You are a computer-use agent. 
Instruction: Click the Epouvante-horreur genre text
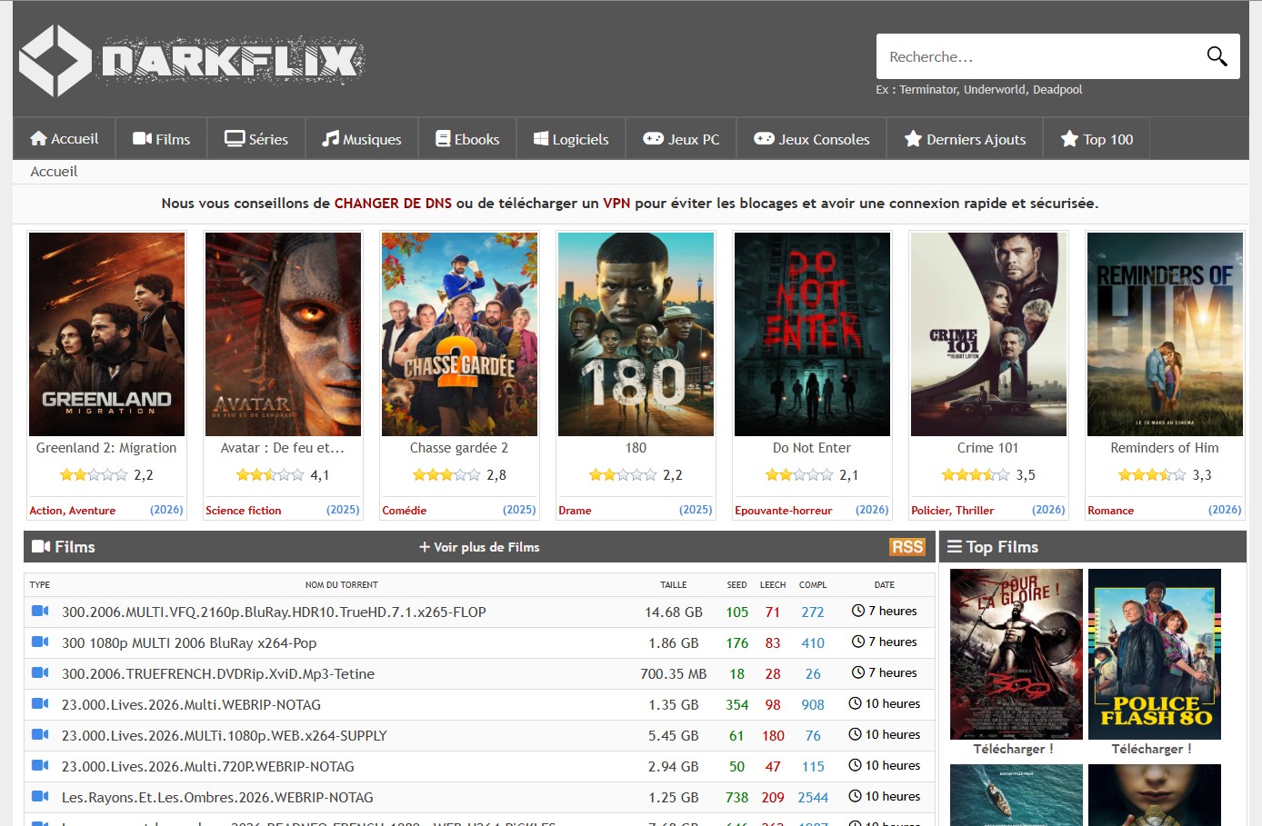784,511
